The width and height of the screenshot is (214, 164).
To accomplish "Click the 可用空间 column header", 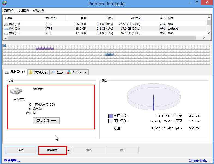I will point(128,18).
